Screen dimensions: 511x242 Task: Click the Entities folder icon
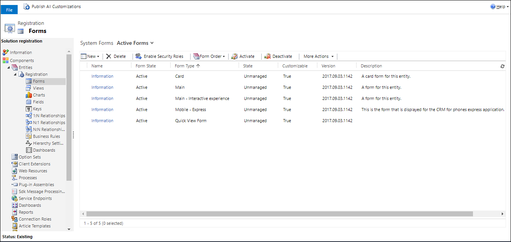click(x=15, y=67)
